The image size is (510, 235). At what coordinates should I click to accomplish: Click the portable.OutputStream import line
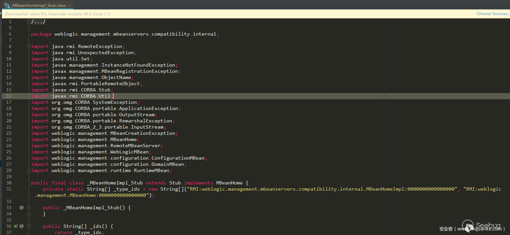[94, 115]
